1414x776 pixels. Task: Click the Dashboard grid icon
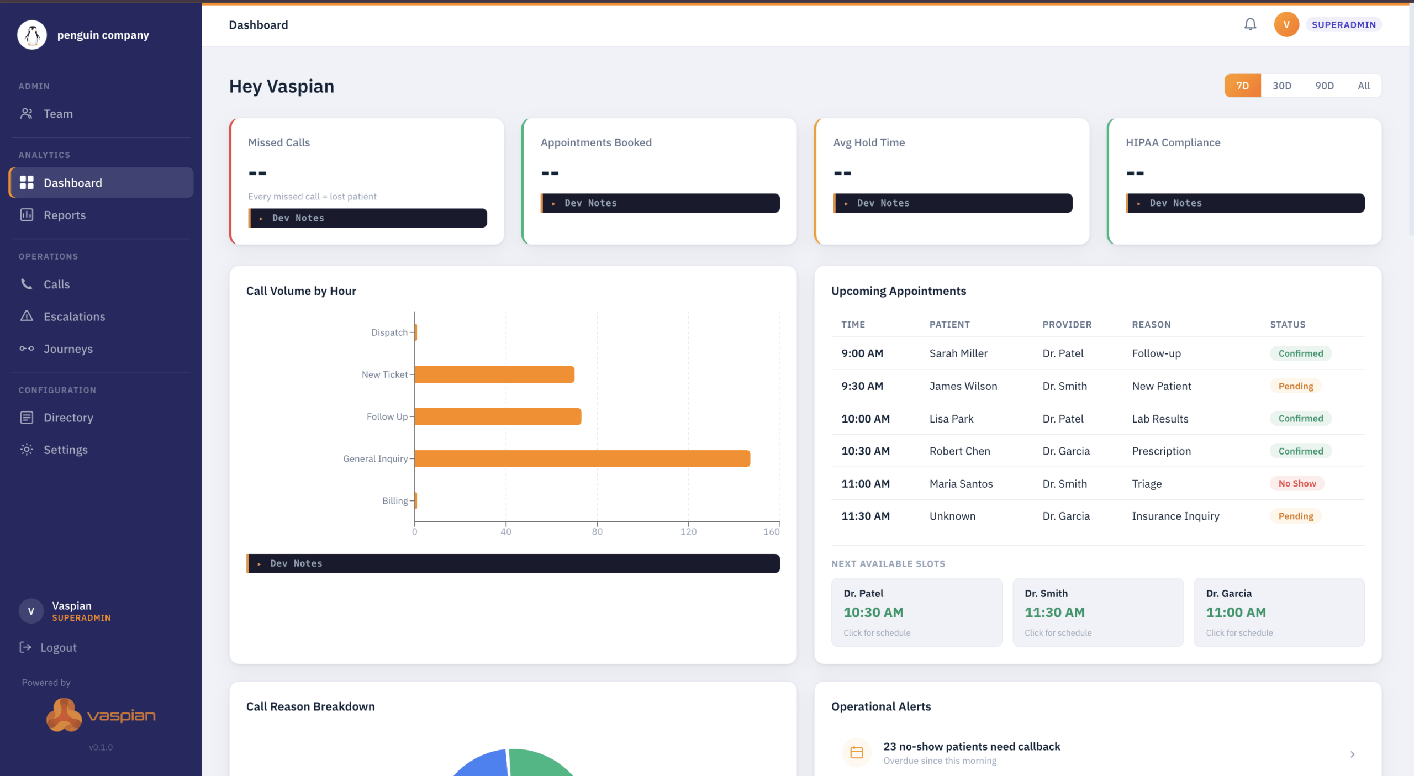coord(27,183)
